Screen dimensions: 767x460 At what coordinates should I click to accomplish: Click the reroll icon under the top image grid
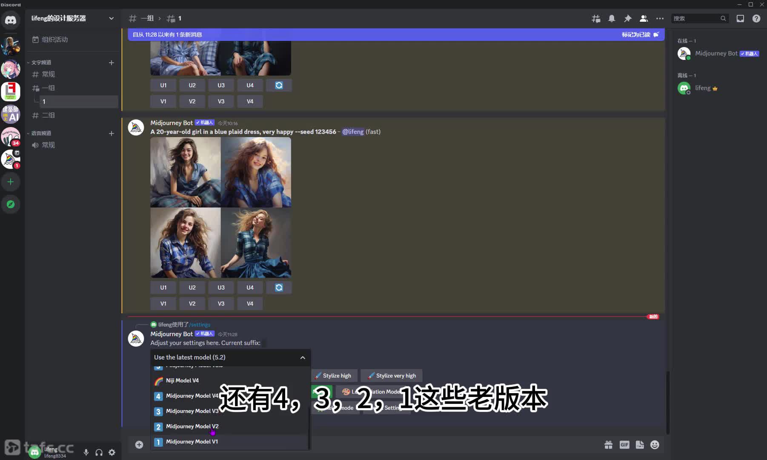click(x=279, y=85)
